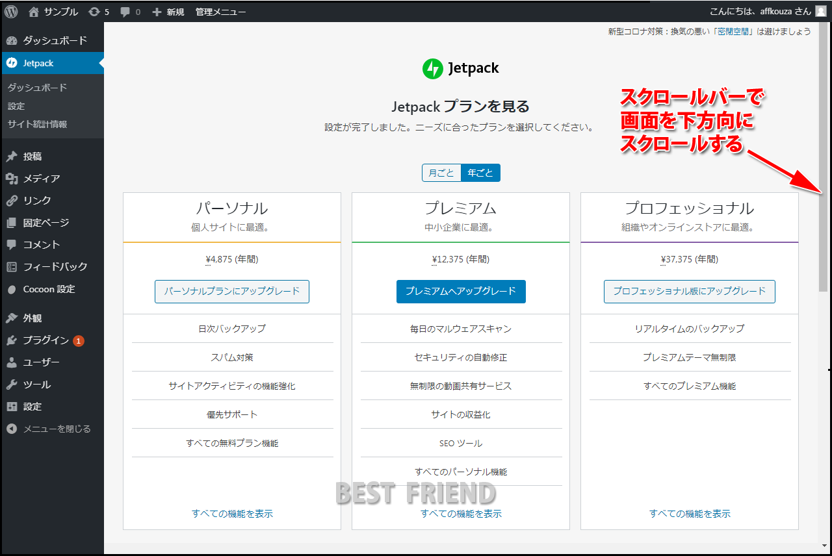The height and width of the screenshot is (556, 832).
Task: Open Jetpack ダッシュボード submenu
Action: point(37,88)
